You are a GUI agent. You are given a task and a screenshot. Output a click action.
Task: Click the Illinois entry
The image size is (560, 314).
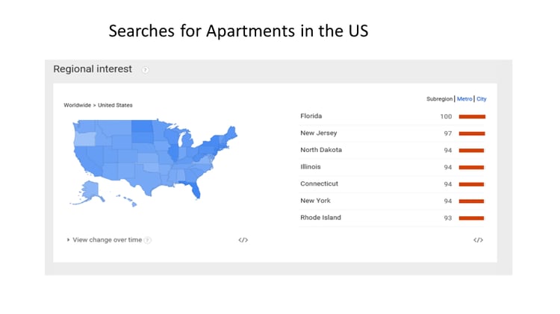click(x=393, y=167)
